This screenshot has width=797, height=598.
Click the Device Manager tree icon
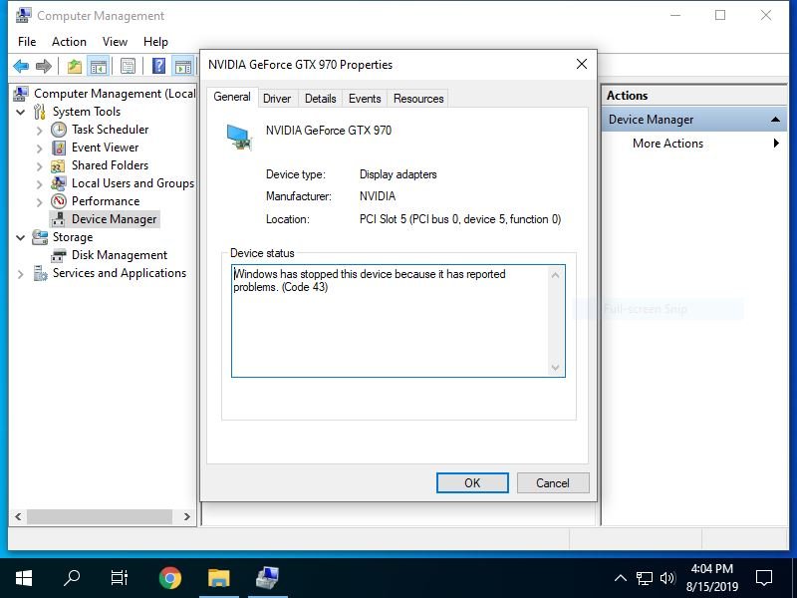point(59,219)
